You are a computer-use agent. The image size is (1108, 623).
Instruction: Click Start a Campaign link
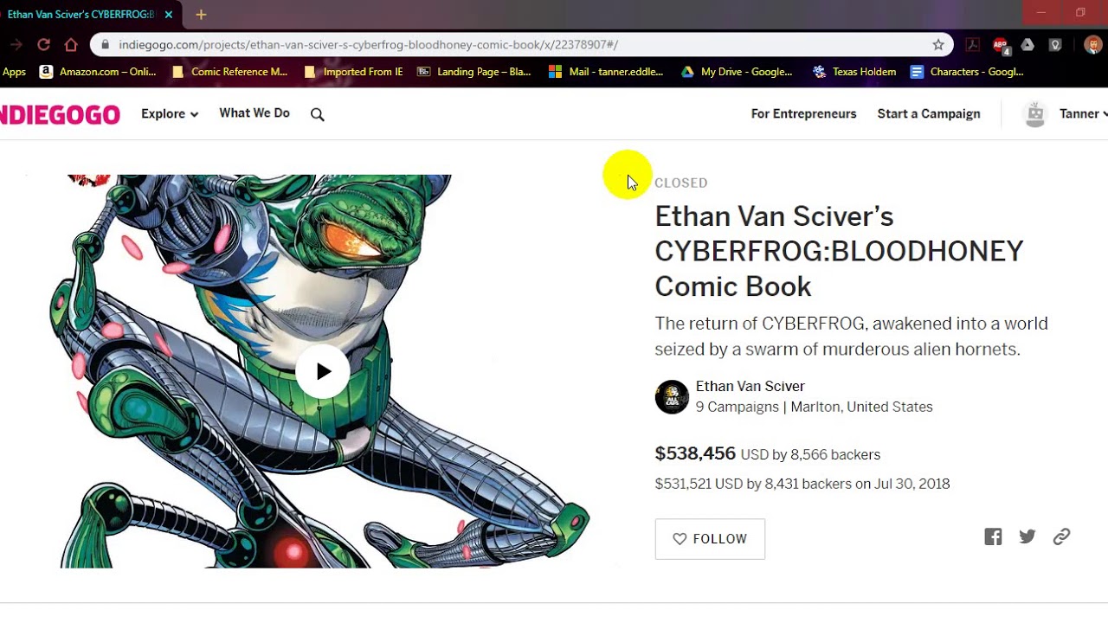pos(929,113)
